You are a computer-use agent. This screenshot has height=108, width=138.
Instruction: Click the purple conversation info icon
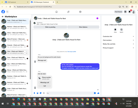pyautogui.click(x=97, y=18)
